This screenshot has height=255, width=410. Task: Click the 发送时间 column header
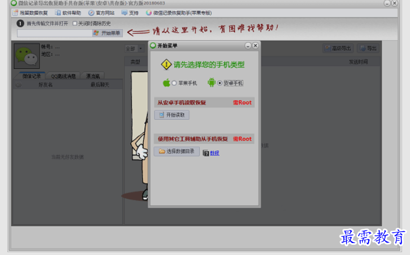click(x=358, y=62)
